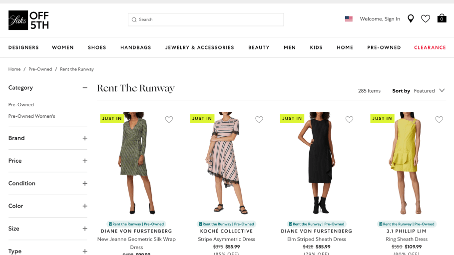
Task: Open the Pre-Owned nav menu
Action: point(384,47)
